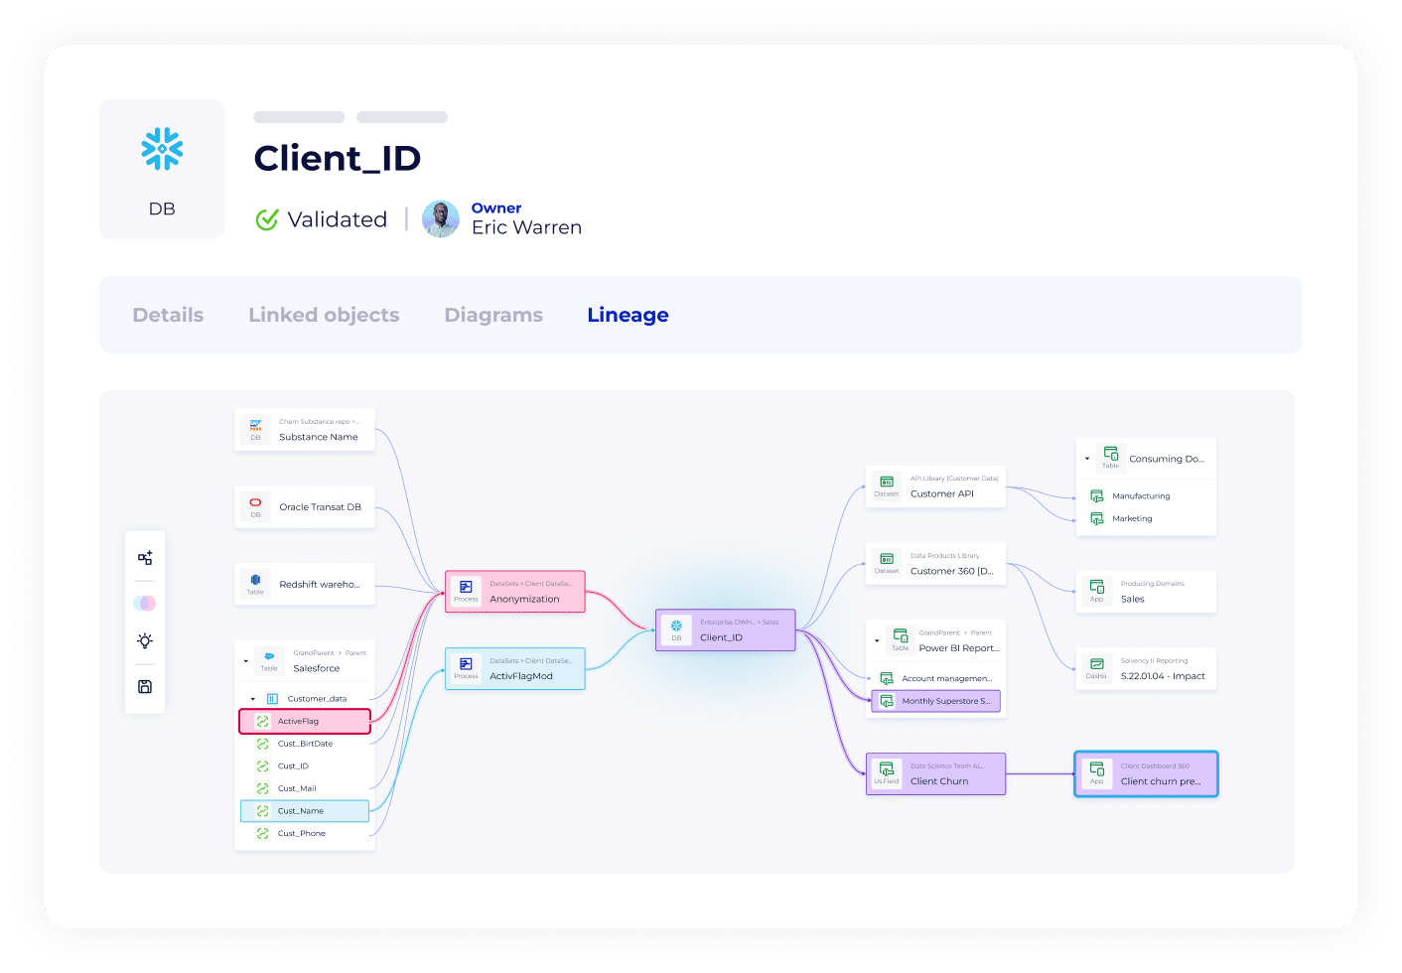This screenshot has width=1402, height=973.
Task: Collapse the Power BI Report node
Action: (877, 640)
